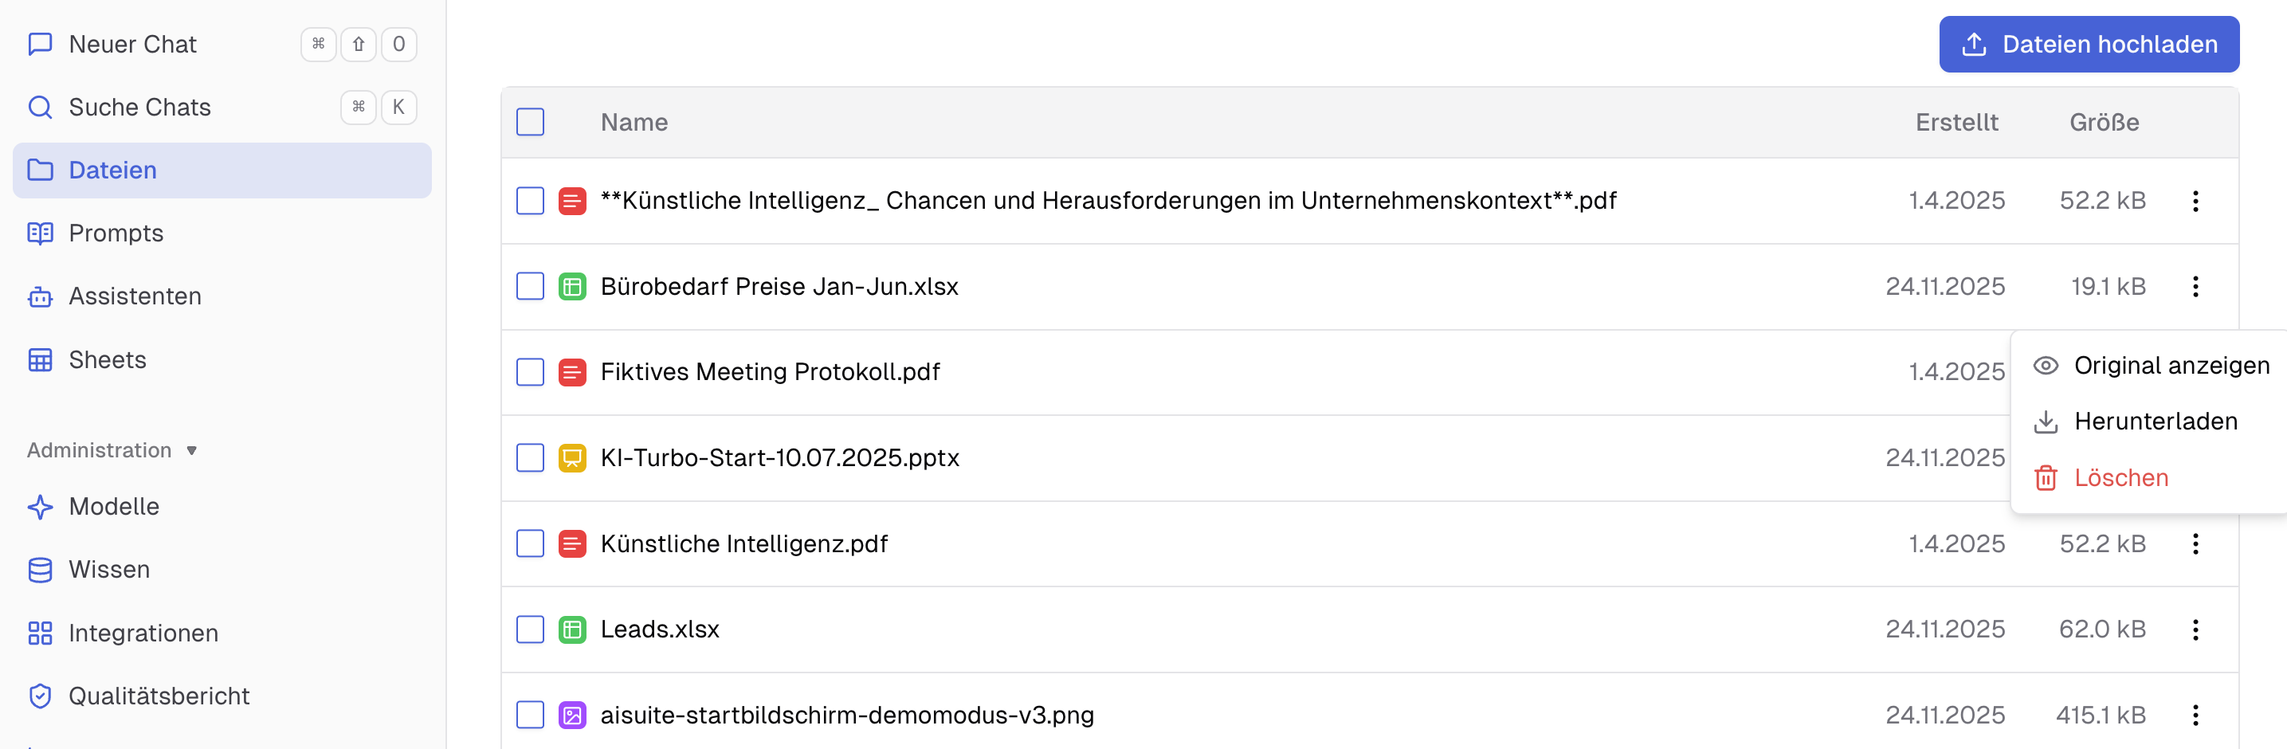Viewport: 2287px width, 749px height.
Task: Open the options menu for Künstliche Intelligenz.pdf
Action: [2196, 544]
